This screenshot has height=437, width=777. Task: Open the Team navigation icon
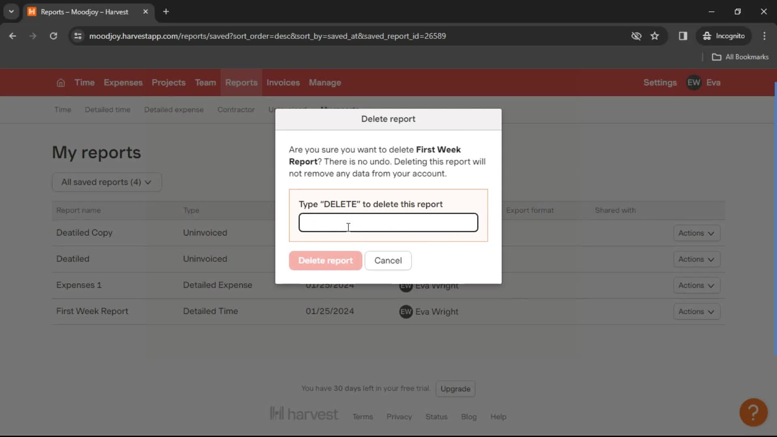tap(206, 83)
